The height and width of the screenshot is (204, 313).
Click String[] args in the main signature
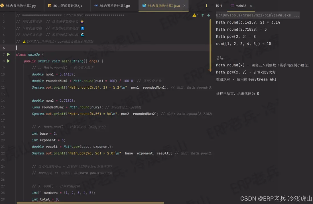(84, 61)
